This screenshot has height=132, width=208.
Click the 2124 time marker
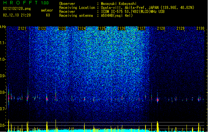[82, 28]
